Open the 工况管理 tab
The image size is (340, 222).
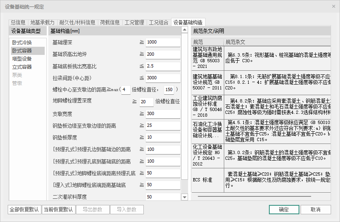pyautogui.click(x=134, y=22)
